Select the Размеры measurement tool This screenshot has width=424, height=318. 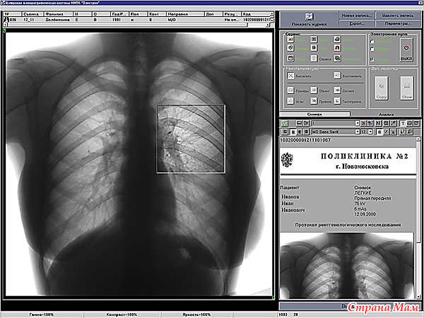[290, 90]
